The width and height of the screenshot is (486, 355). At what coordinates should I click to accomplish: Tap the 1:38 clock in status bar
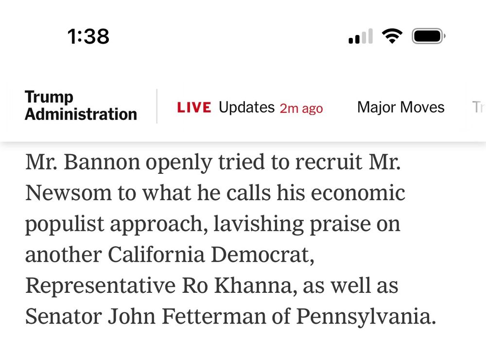click(x=88, y=36)
